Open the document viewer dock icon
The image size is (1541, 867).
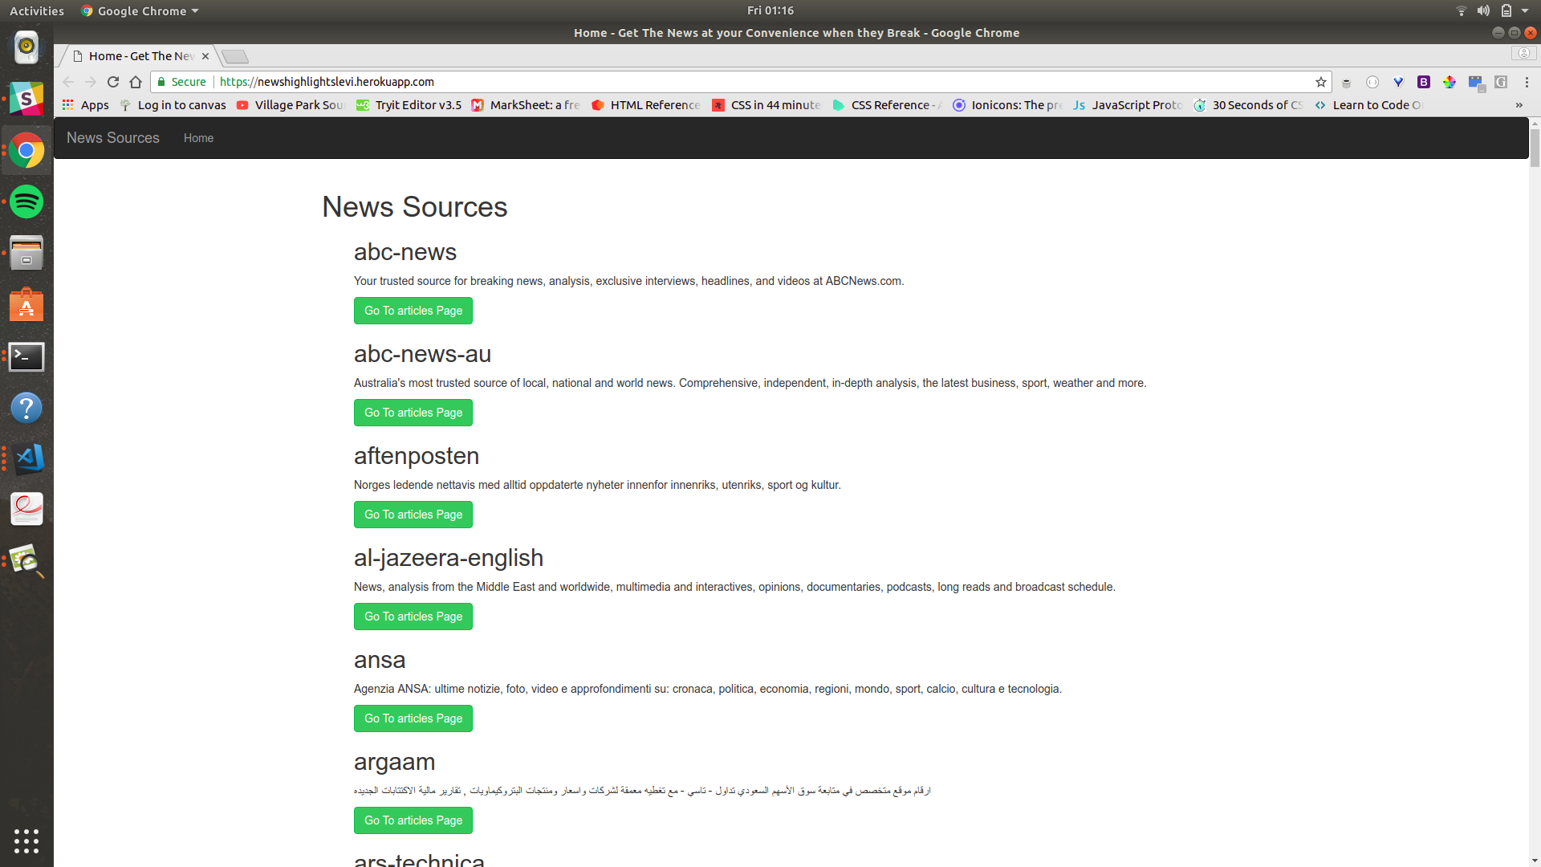pyautogui.click(x=26, y=510)
